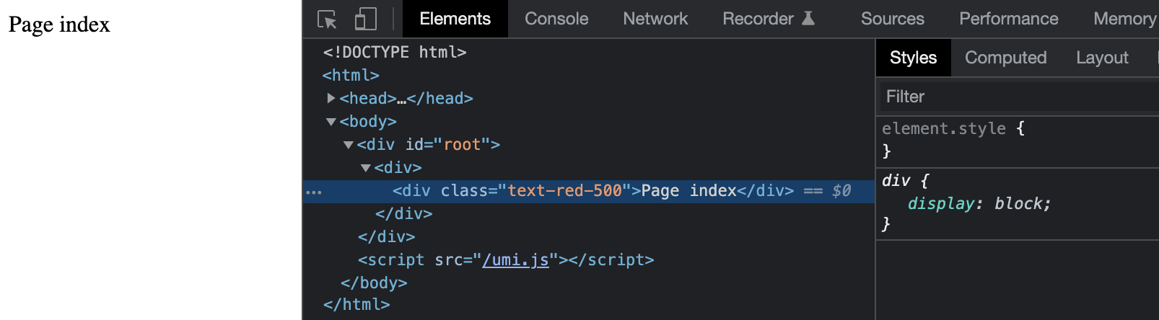Expand the collapsed head element
This screenshot has height=320, width=1159.
coord(331,98)
